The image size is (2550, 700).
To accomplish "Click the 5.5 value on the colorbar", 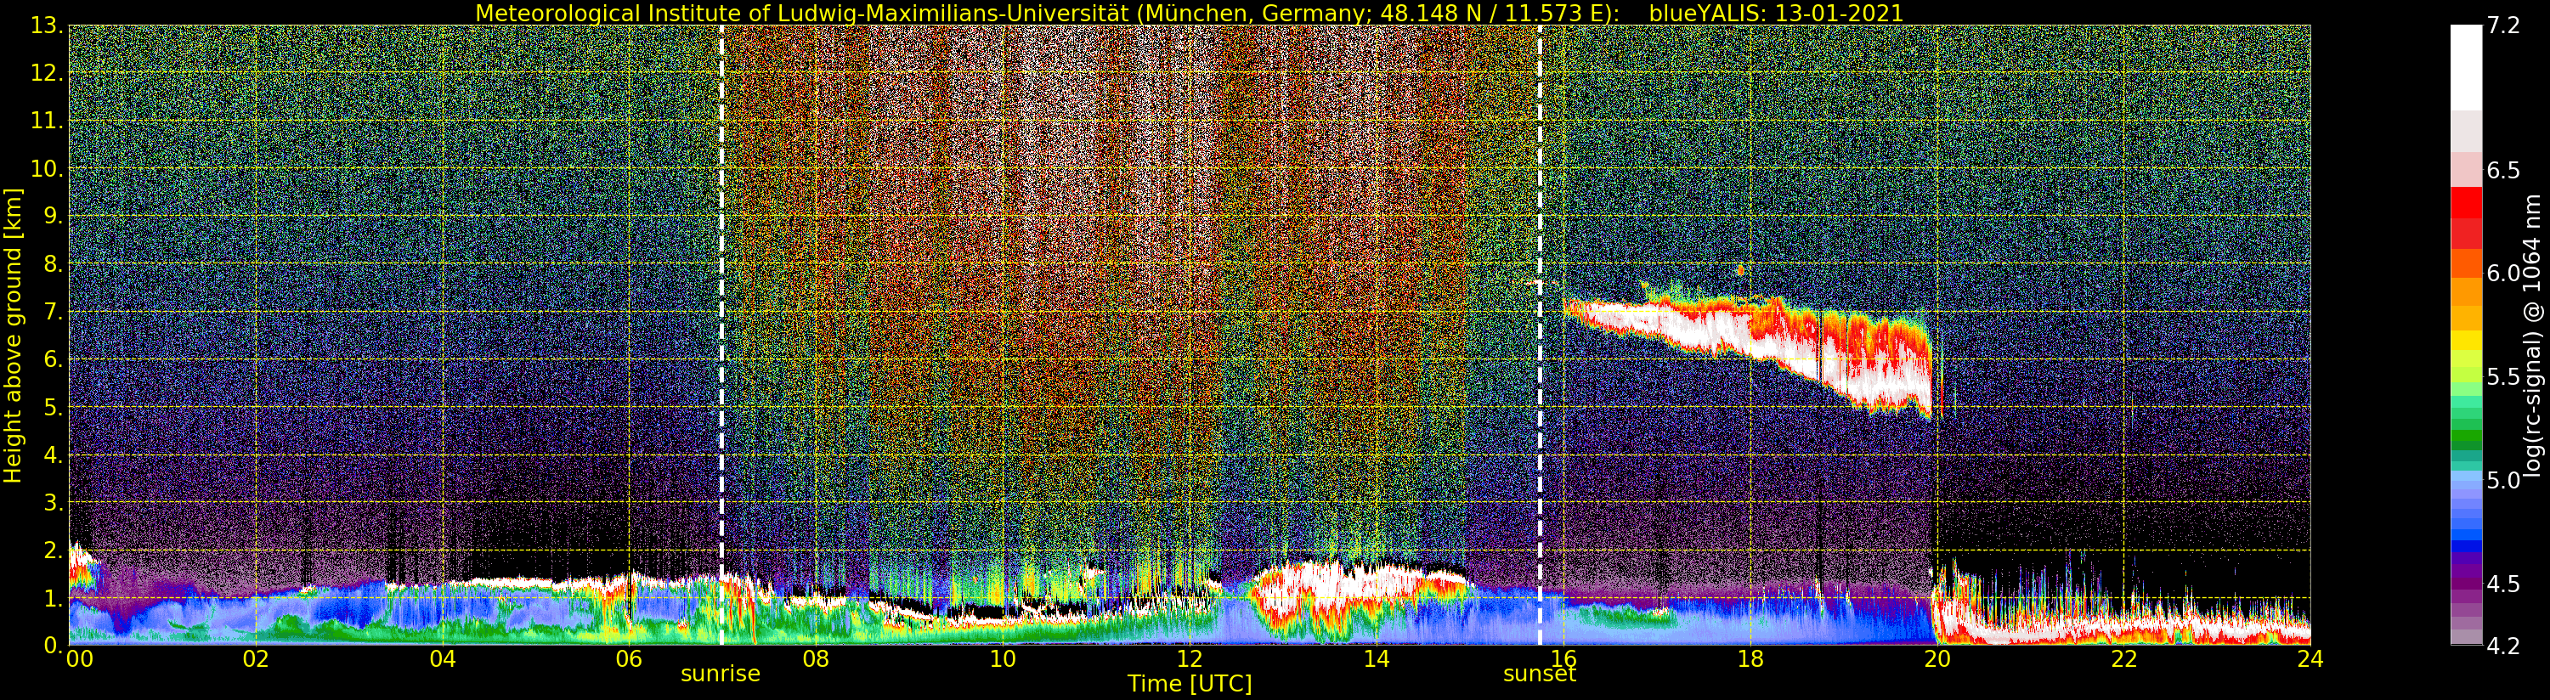I will 2503,377.
